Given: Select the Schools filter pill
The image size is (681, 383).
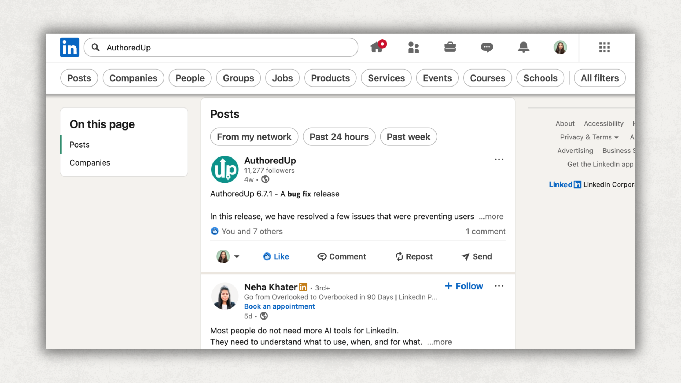Looking at the screenshot, I should (541, 78).
